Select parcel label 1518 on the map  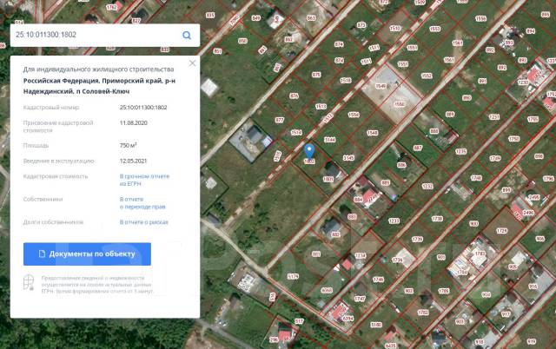pos(346,81)
